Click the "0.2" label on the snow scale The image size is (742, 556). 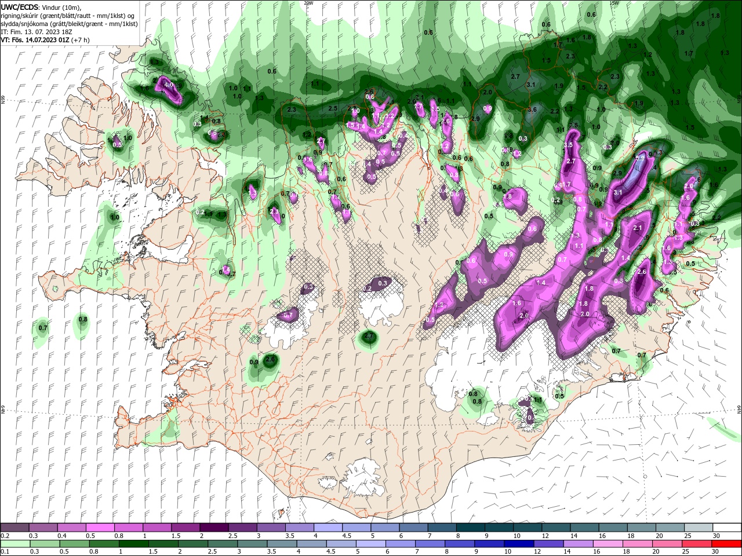(5, 536)
